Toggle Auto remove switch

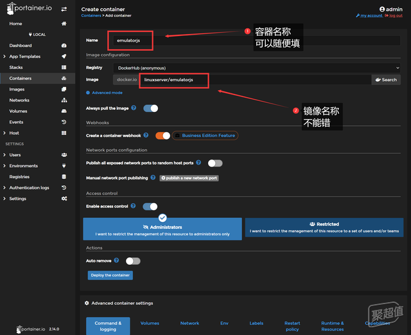[x=133, y=261]
